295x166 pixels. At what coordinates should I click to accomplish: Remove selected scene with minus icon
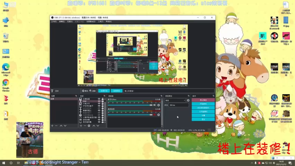(x=56, y=126)
